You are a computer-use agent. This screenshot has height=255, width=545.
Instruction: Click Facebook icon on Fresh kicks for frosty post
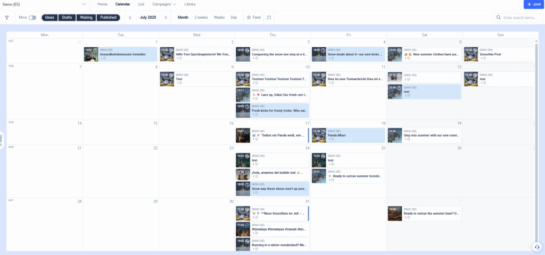coord(253,114)
